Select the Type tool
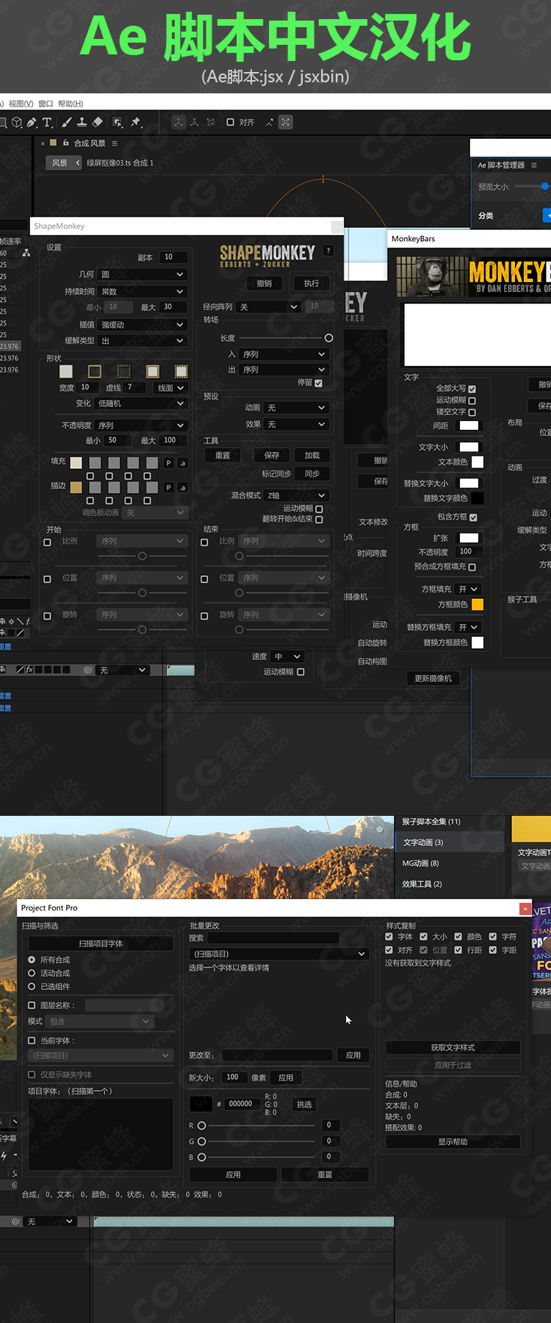 click(x=47, y=123)
